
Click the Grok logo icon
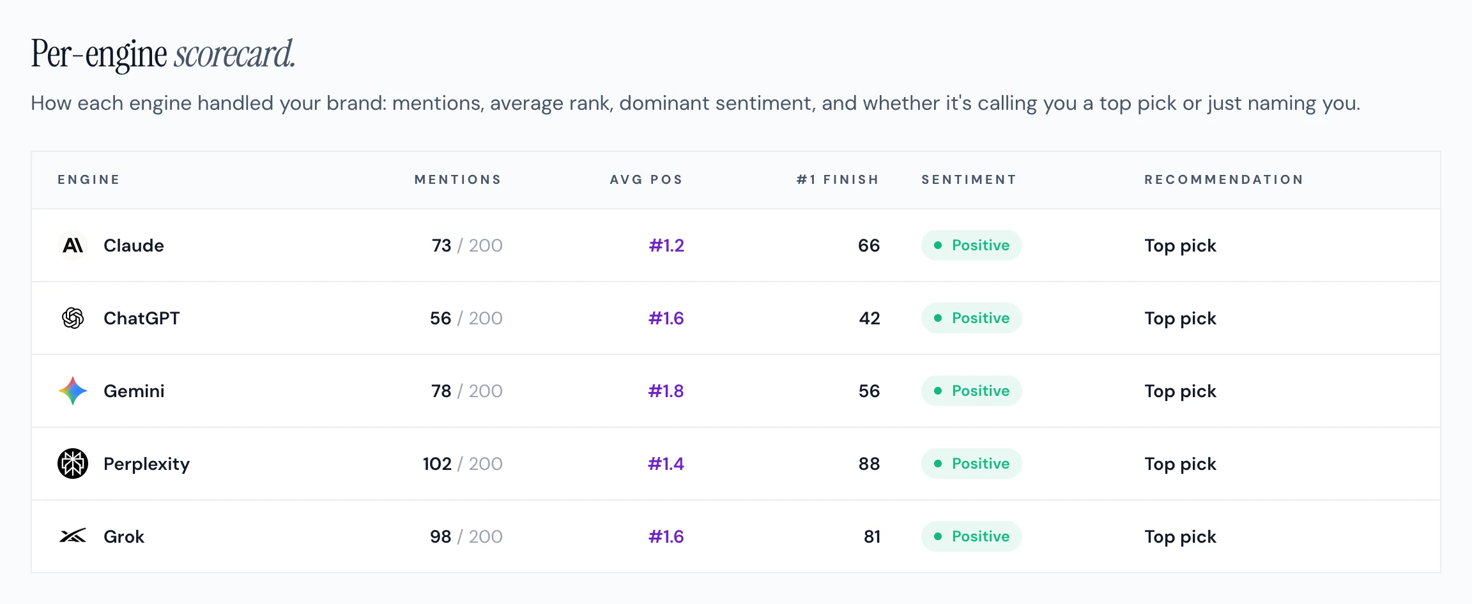[73, 536]
